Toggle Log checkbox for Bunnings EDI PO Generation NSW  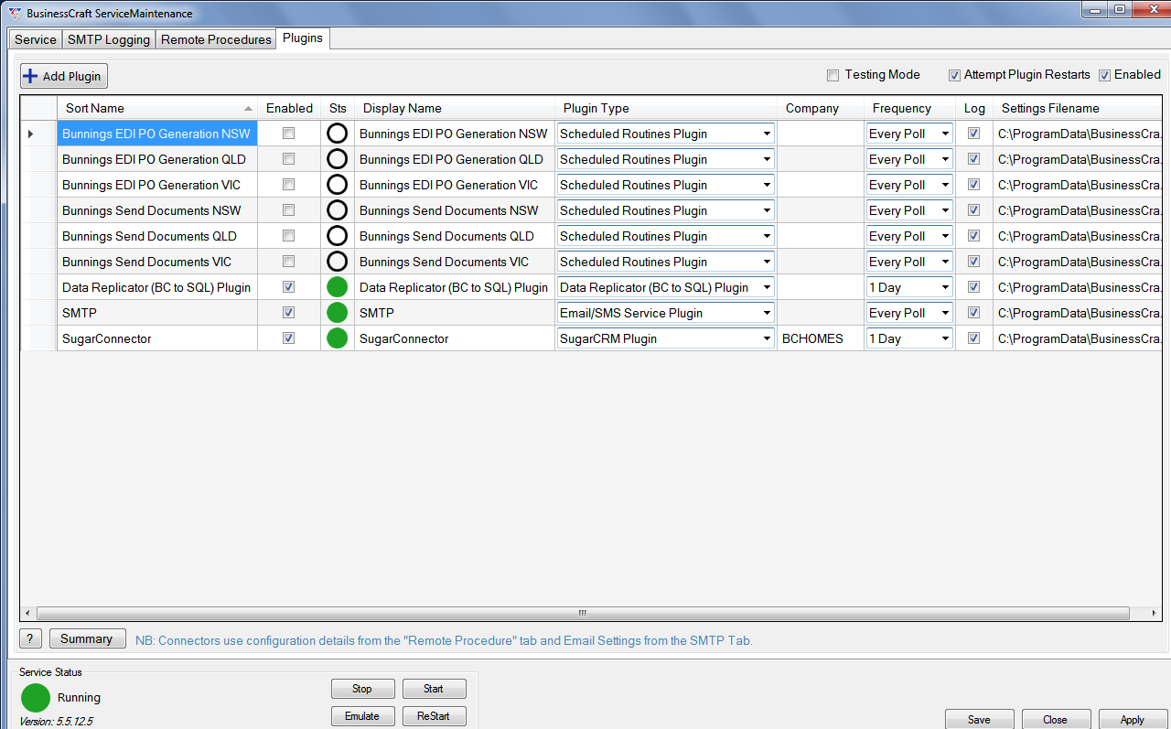(x=973, y=134)
